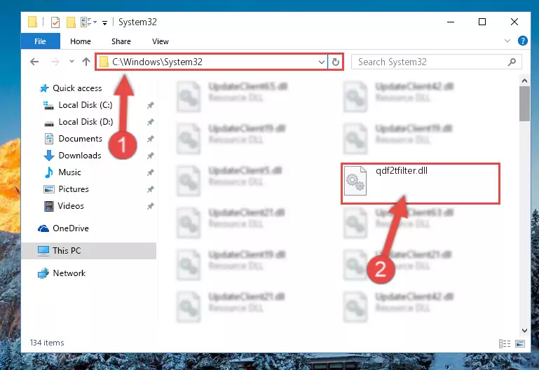Close the System32 window
This screenshot has width=539, height=370.
coord(514,22)
